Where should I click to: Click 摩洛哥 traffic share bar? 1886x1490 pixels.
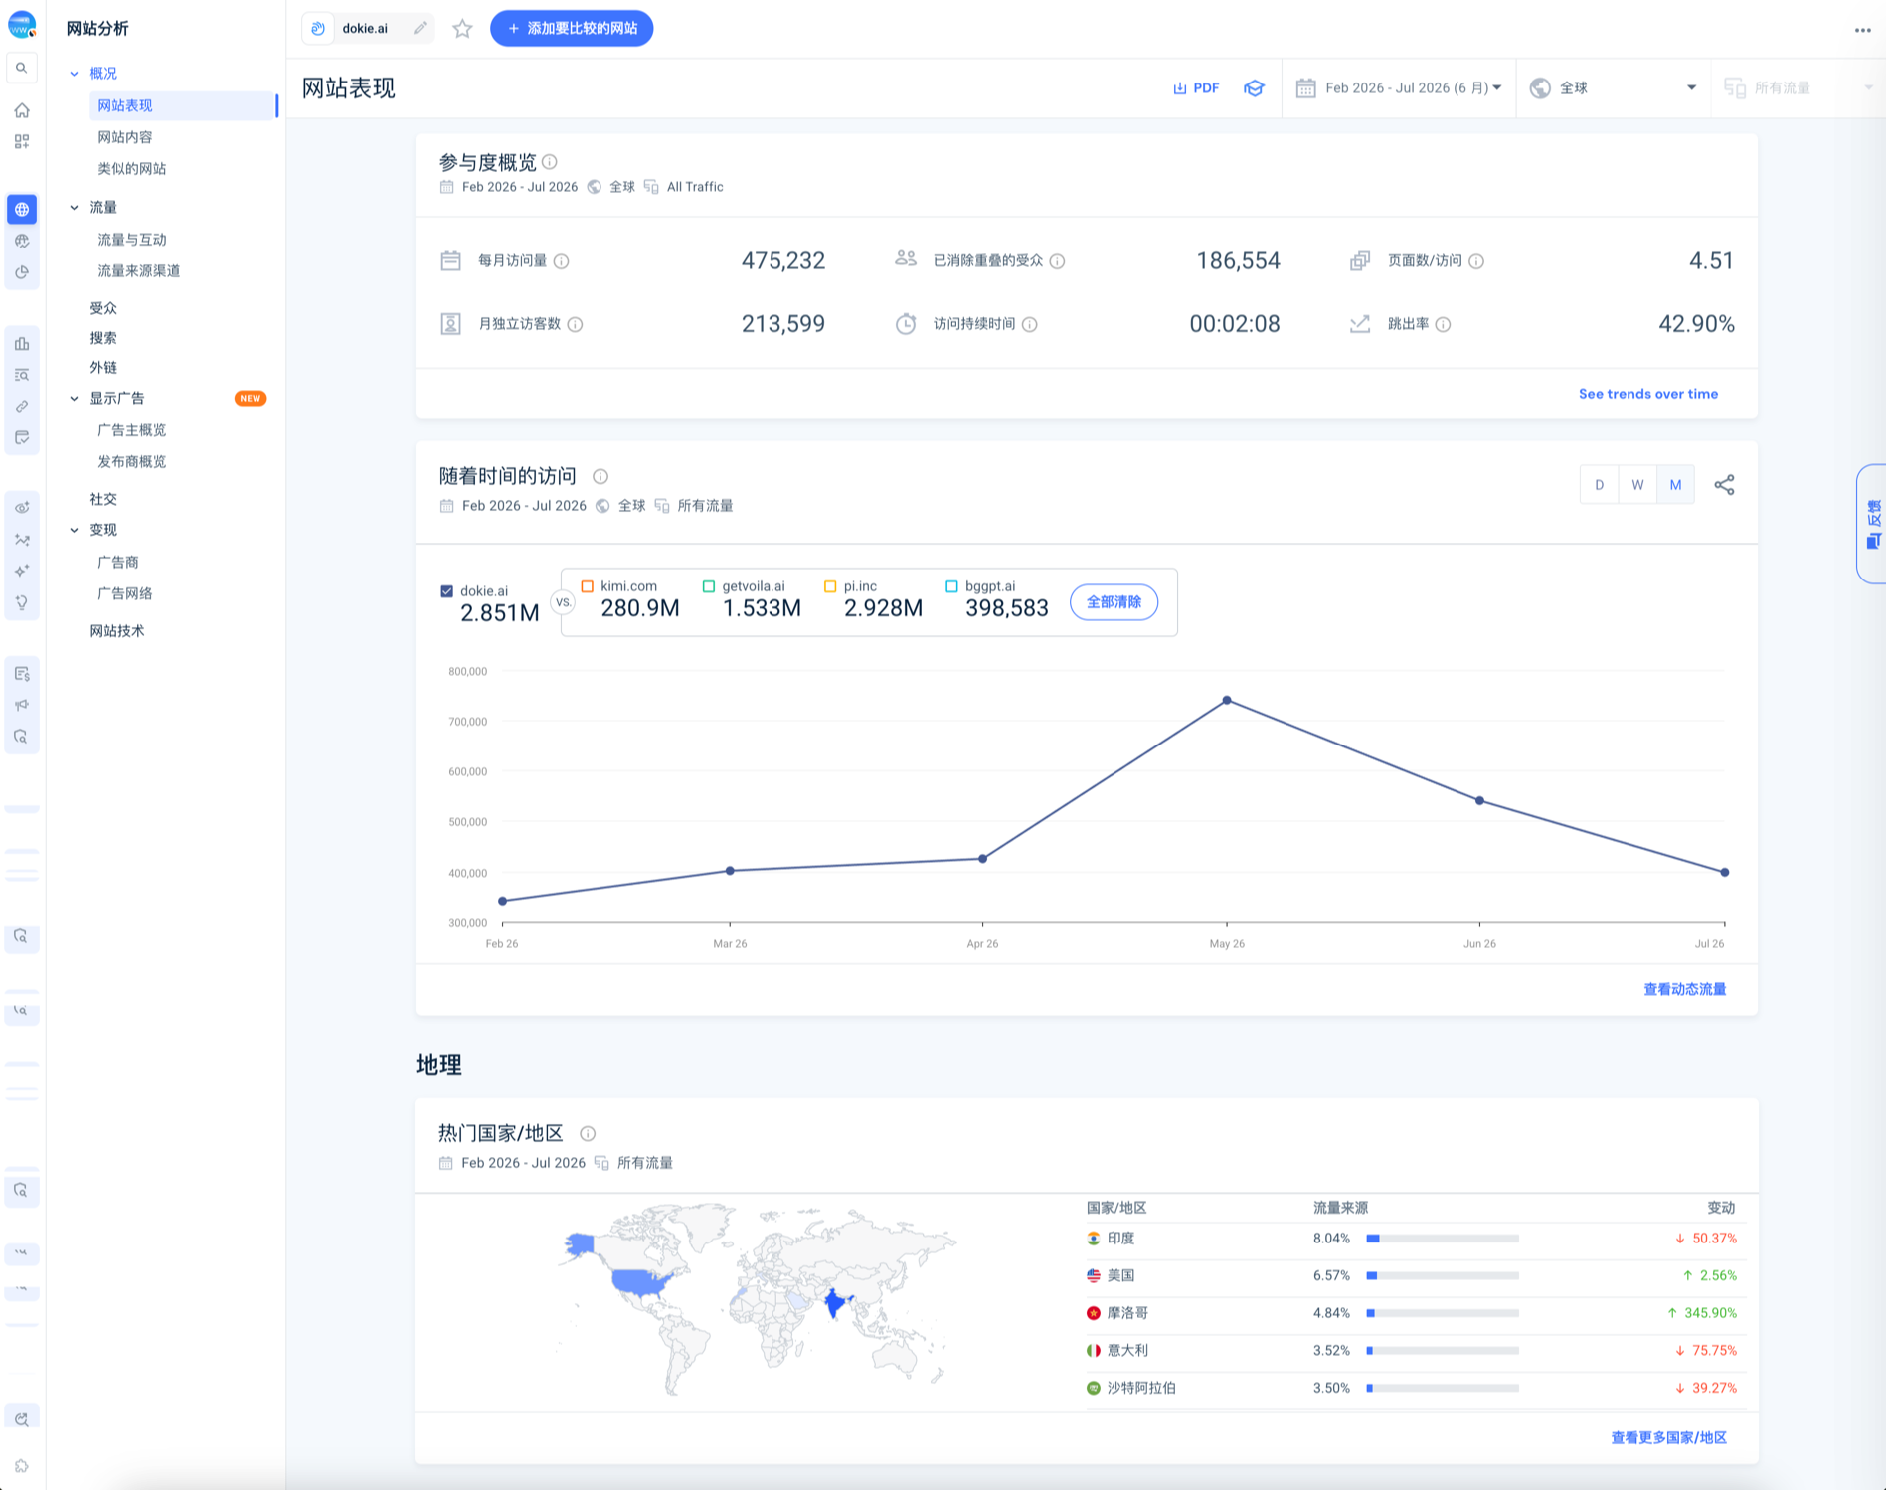click(x=1443, y=1314)
